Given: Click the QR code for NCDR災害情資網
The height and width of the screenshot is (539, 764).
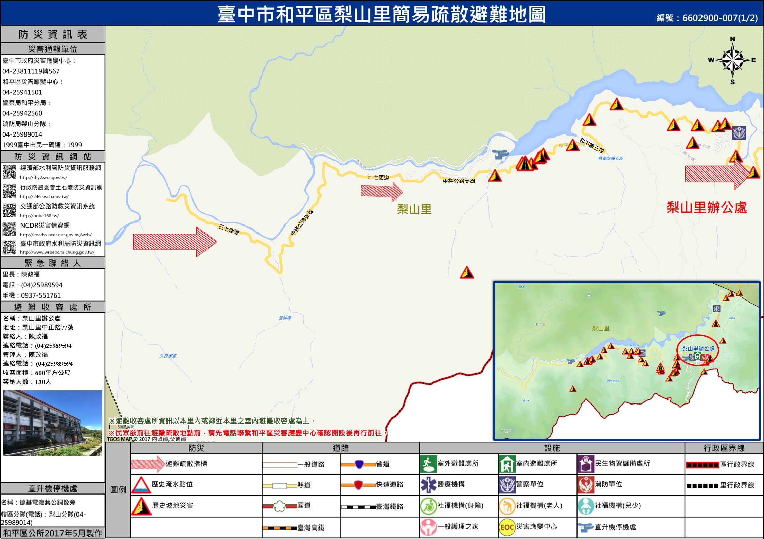Looking at the screenshot, I should click(x=10, y=229).
